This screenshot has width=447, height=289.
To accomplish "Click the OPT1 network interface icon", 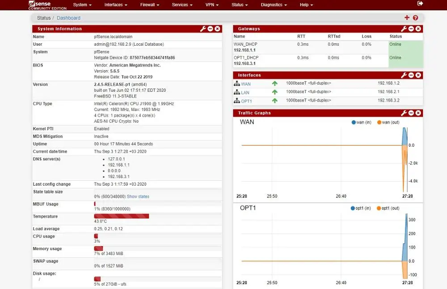I will pyautogui.click(x=237, y=101).
